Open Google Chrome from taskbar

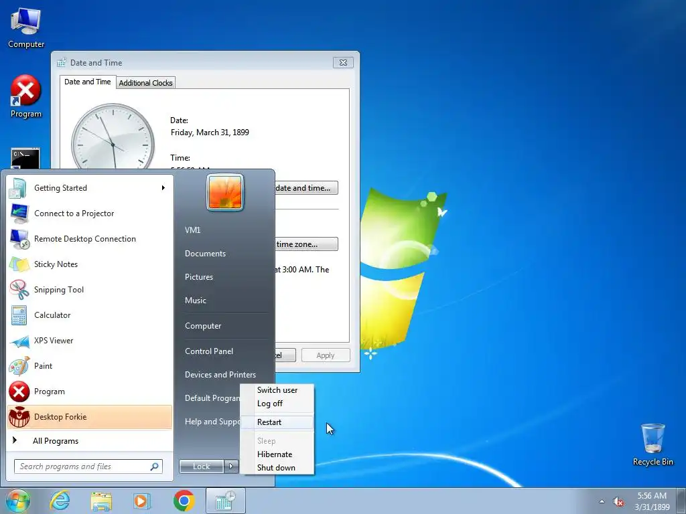(184, 501)
